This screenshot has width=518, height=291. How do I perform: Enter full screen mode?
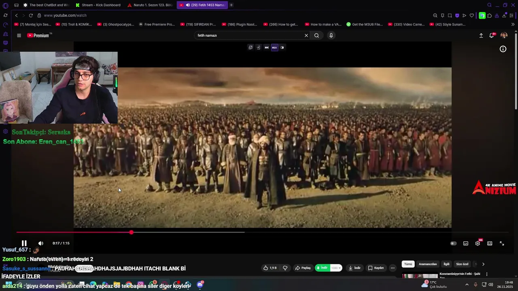502,243
